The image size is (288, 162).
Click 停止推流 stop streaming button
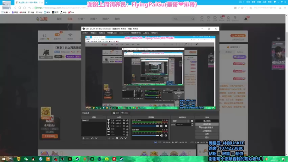coord(207,121)
